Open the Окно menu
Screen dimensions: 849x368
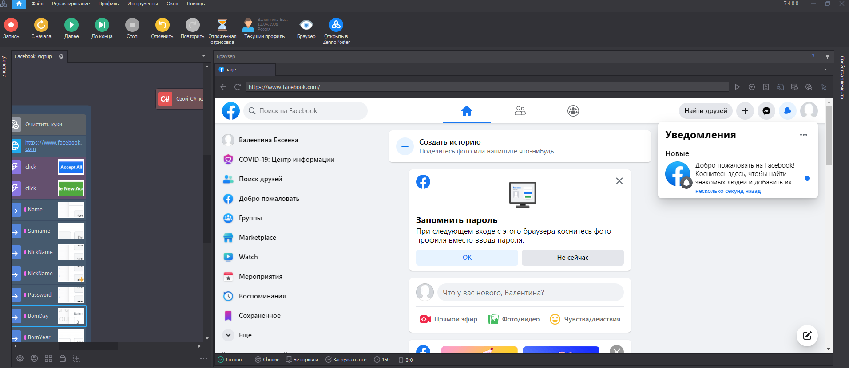[172, 4]
